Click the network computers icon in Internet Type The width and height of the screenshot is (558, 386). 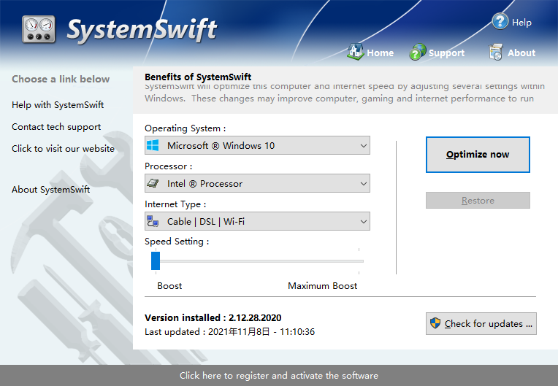(153, 221)
